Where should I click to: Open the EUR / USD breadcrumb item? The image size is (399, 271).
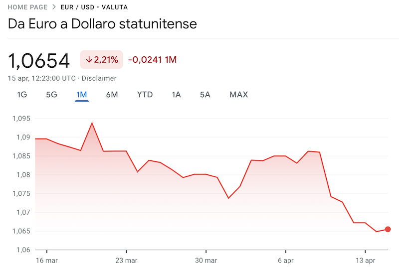coord(77,7)
